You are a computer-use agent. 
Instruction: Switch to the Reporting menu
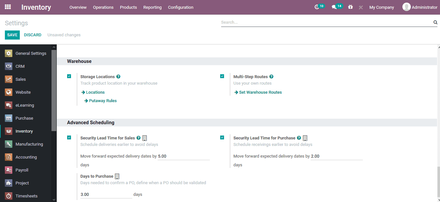click(152, 7)
